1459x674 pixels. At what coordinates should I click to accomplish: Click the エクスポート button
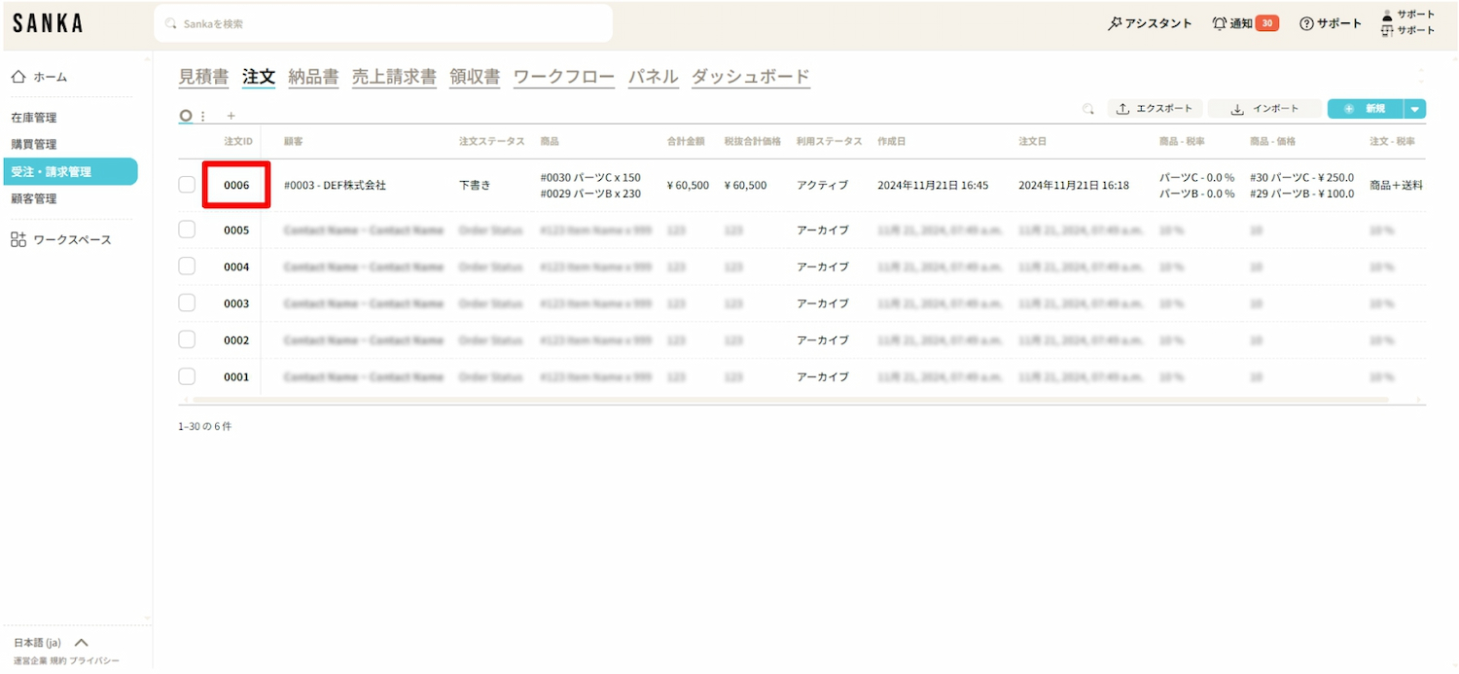point(1156,109)
